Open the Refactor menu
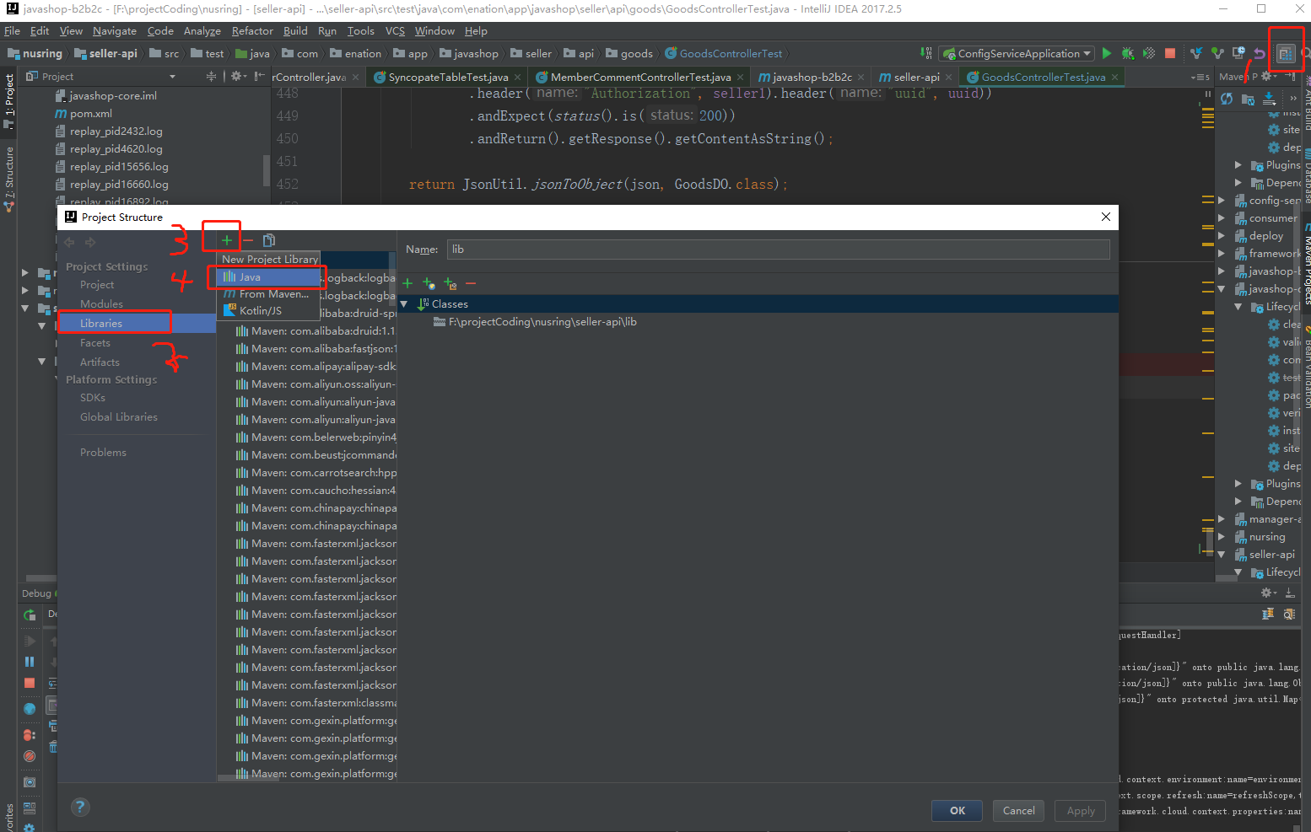The width and height of the screenshot is (1311, 832). pos(252,31)
